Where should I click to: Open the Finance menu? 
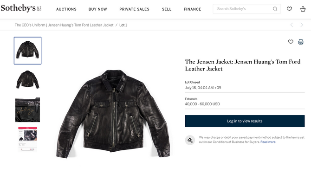click(192, 9)
